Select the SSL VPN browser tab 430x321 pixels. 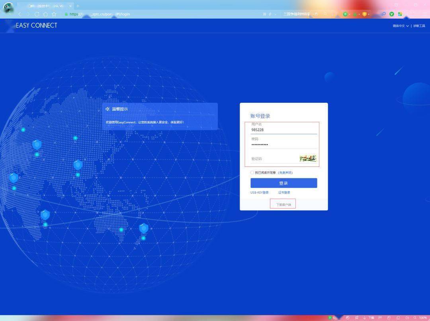click(x=45, y=6)
